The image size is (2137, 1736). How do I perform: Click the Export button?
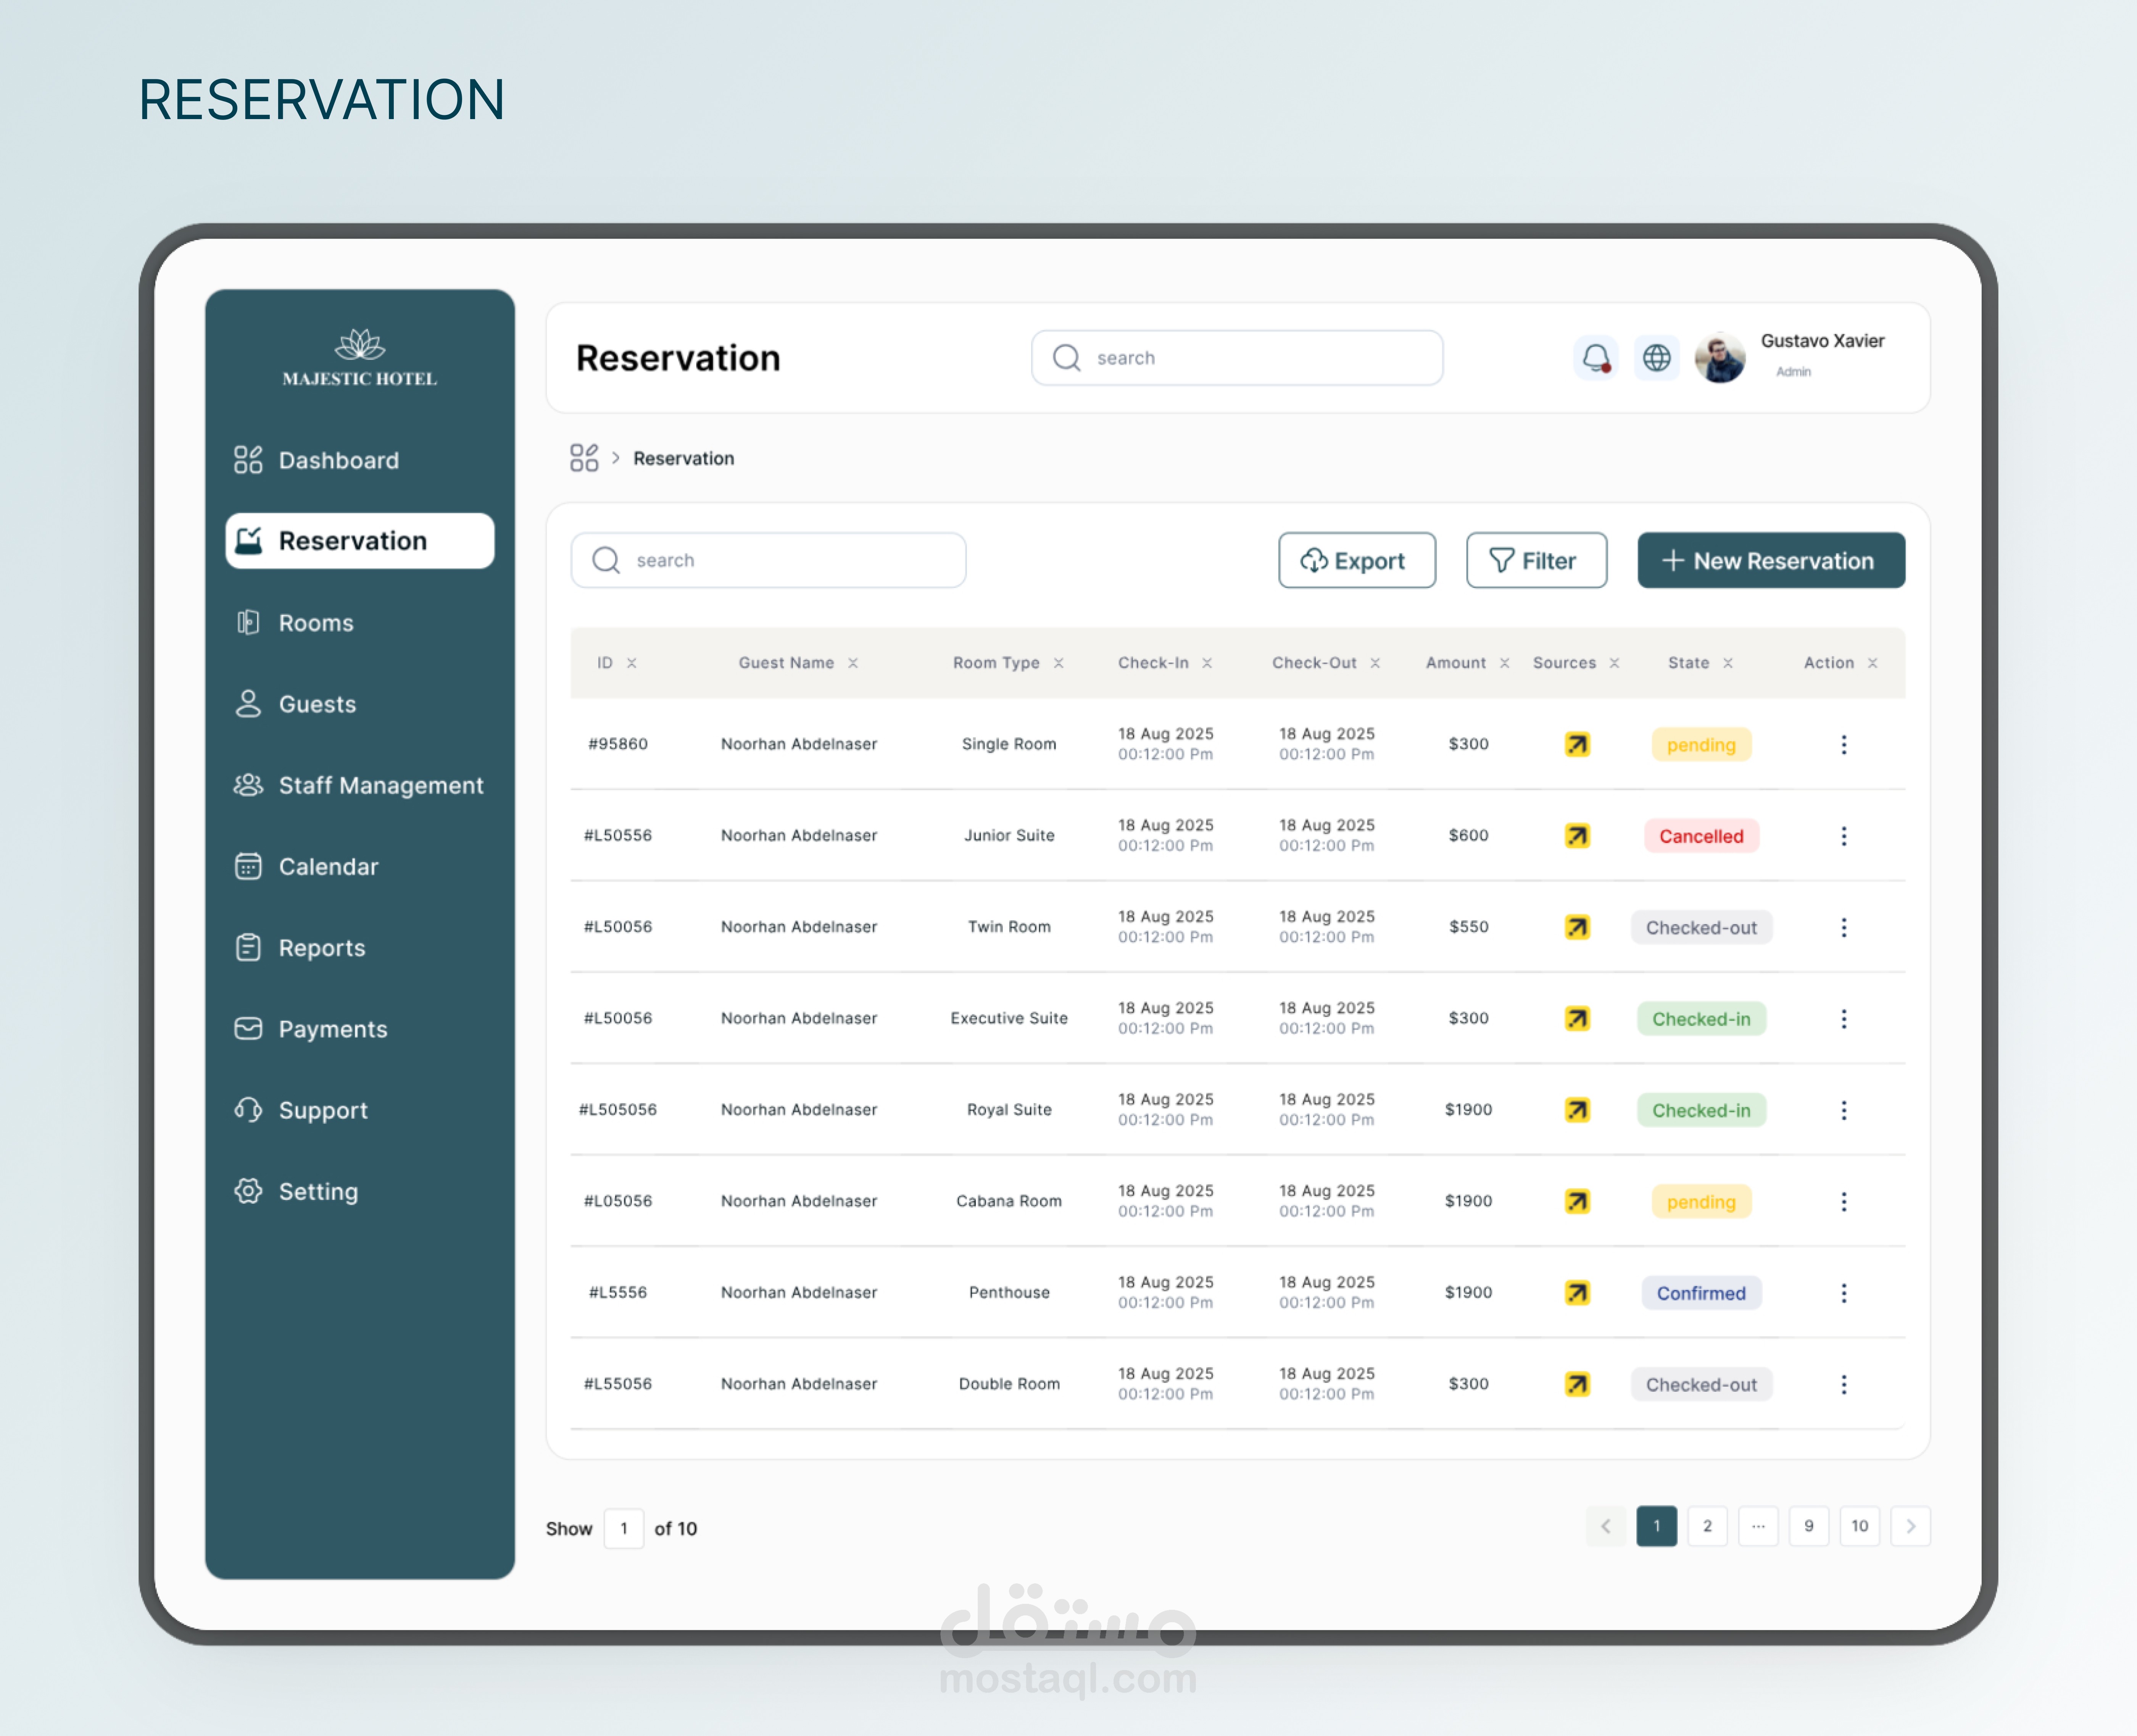click(x=1356, y=561)
